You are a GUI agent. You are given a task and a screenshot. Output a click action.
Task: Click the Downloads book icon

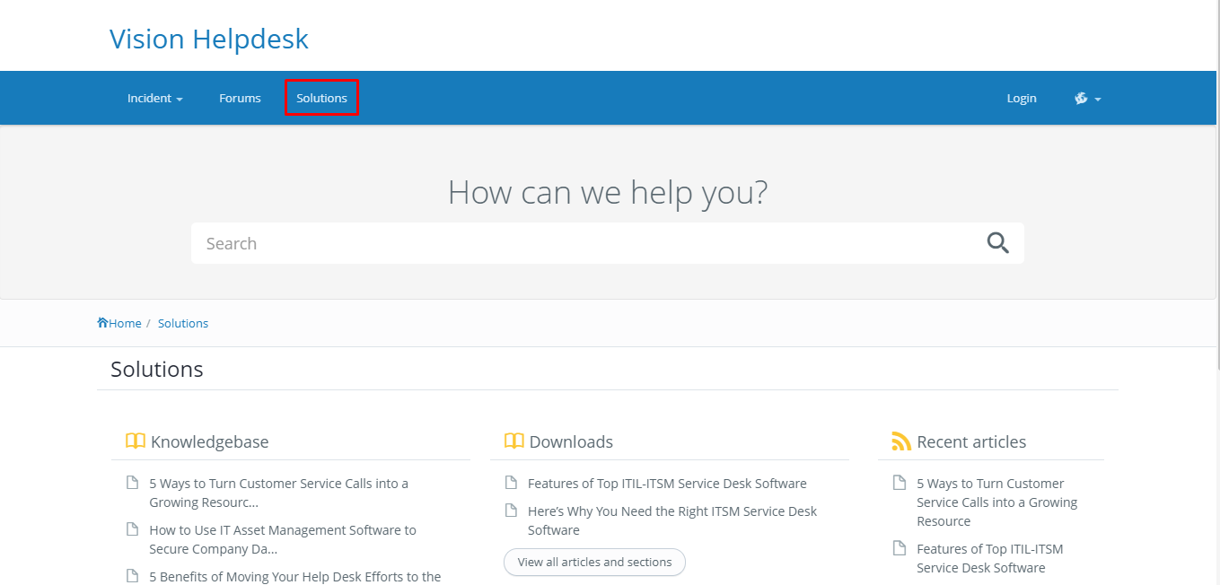[x=513, y=441]
